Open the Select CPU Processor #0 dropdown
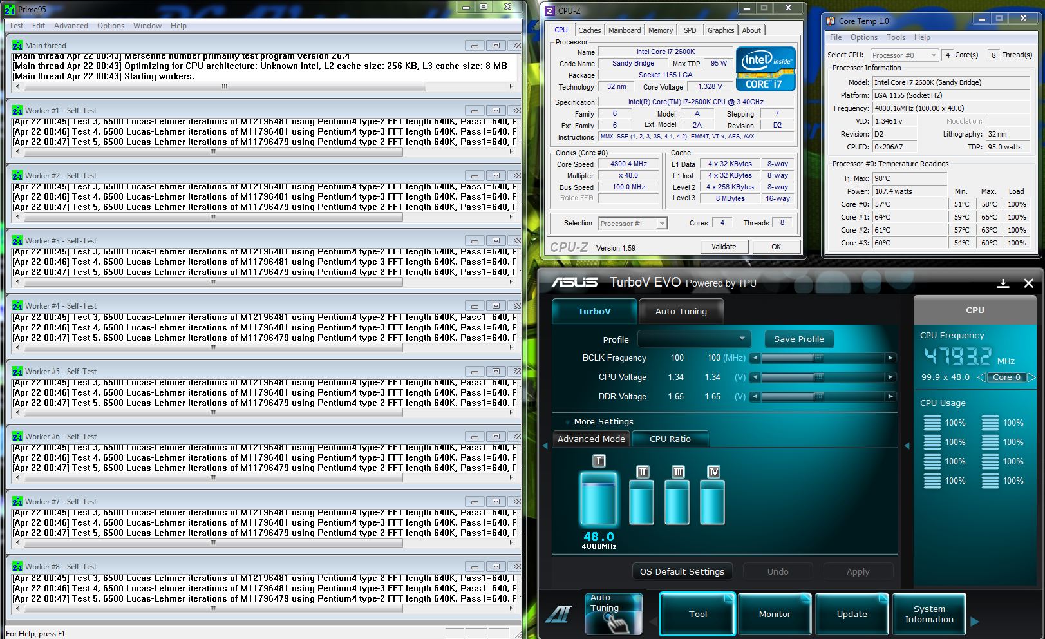 pos(904,55)
